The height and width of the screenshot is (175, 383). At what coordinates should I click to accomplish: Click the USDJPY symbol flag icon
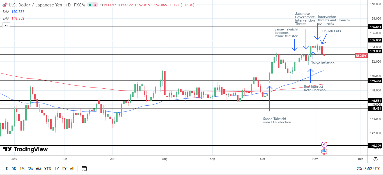pyautogui.click(x=4, y=5)
